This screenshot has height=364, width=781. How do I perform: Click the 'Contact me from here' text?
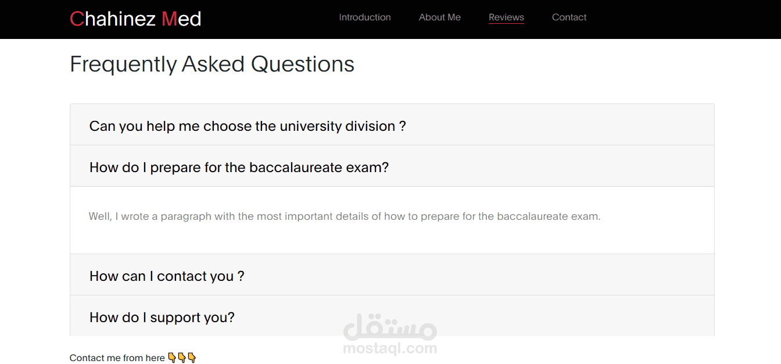(117, 358)
